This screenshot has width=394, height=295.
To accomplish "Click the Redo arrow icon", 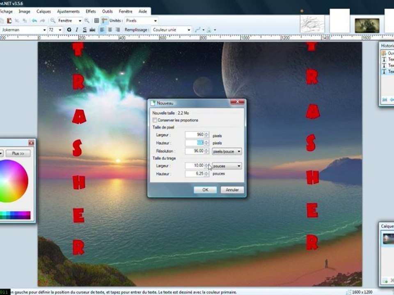I will (x=42, y=20).
